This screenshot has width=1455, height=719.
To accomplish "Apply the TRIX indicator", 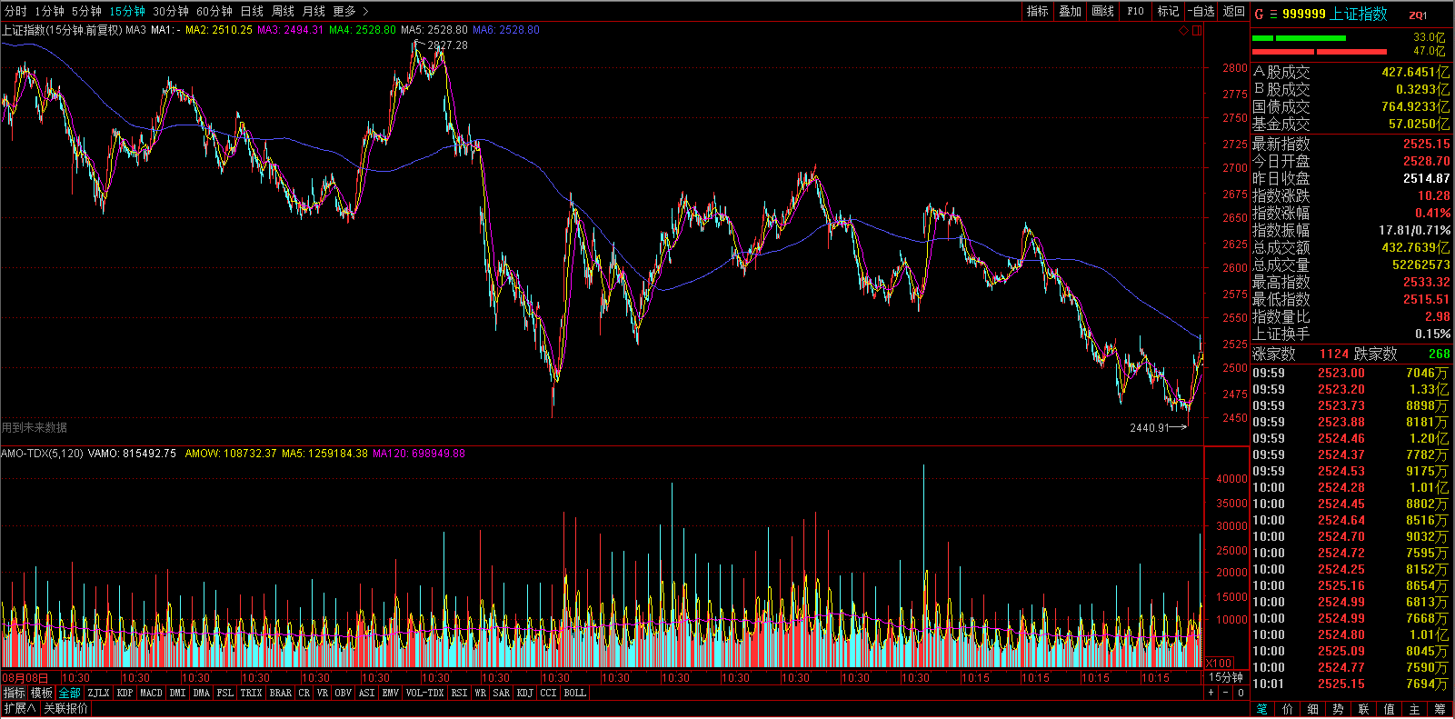I will (251, 693).
